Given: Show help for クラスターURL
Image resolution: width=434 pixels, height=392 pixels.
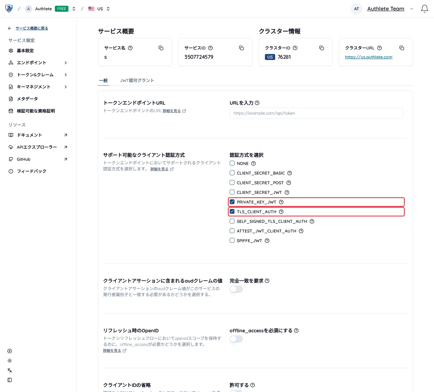Looking at the screenshot, I should pyautogui.click(x=379, y=48).
